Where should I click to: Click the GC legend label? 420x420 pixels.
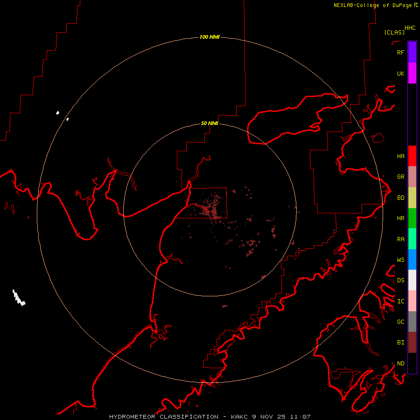tap(400, 322)
